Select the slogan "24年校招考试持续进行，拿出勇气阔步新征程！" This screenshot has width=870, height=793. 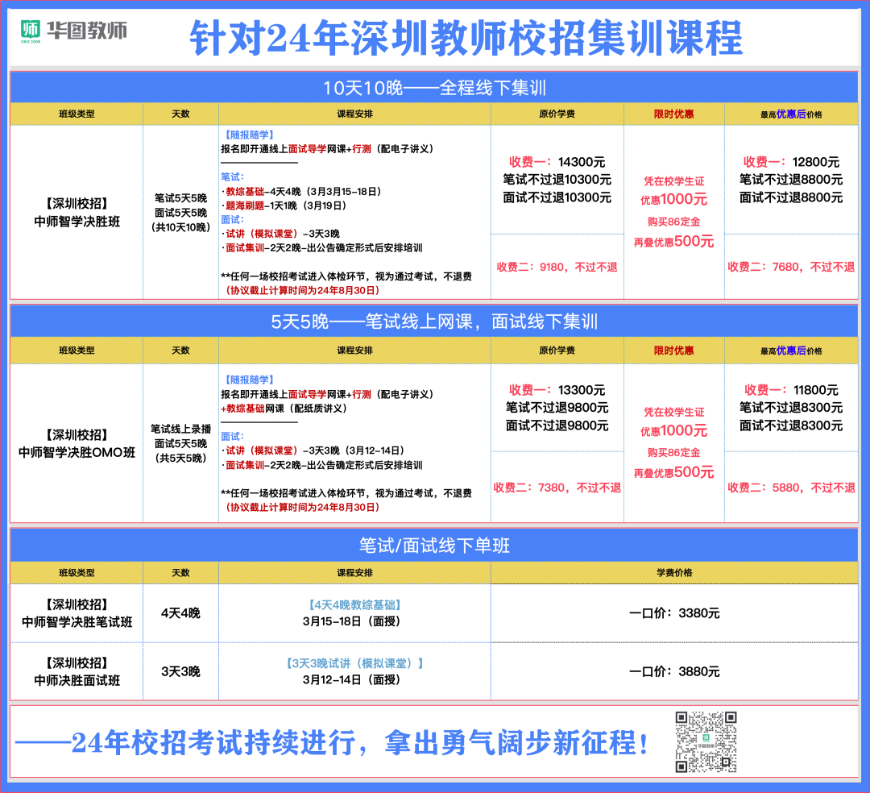click(359, 742)
